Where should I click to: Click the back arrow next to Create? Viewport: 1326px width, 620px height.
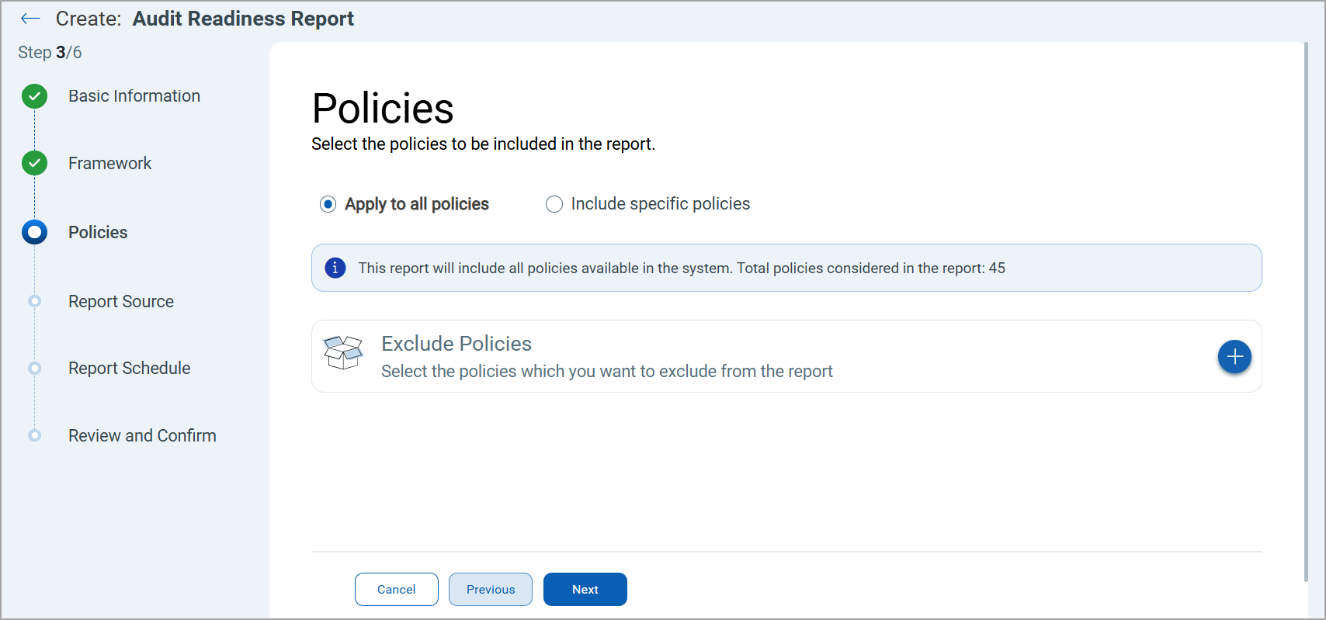pos(30,19)
